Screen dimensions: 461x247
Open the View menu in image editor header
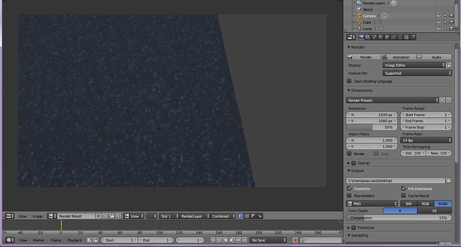click(23, 216)
